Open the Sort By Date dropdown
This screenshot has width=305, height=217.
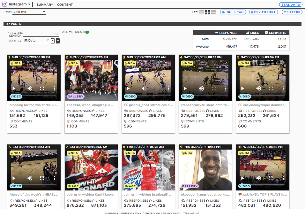[x=36, y=41]
